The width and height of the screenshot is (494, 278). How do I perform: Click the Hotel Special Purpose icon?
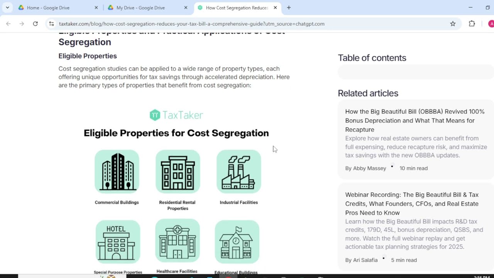pyautogui.click(x=118, y=242)
